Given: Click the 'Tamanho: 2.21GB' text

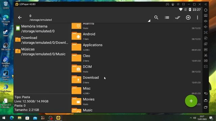Looking at the screenshot, I should coord(27,110).
